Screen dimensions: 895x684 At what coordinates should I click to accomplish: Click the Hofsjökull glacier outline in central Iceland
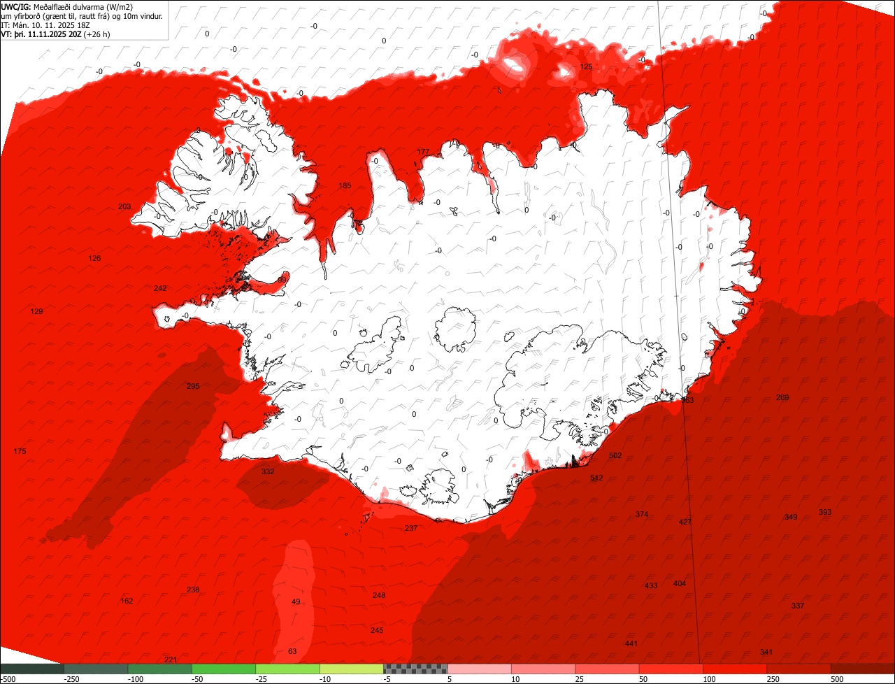click(x=456, y=329)
